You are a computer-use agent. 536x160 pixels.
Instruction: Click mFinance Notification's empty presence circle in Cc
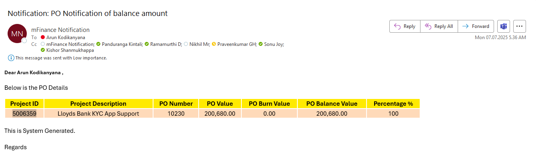click(x=43, y=44)
